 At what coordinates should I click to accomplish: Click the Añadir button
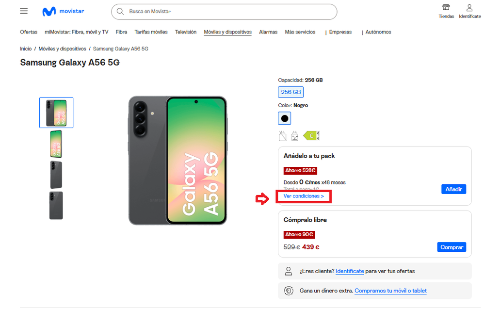point(453,189)
